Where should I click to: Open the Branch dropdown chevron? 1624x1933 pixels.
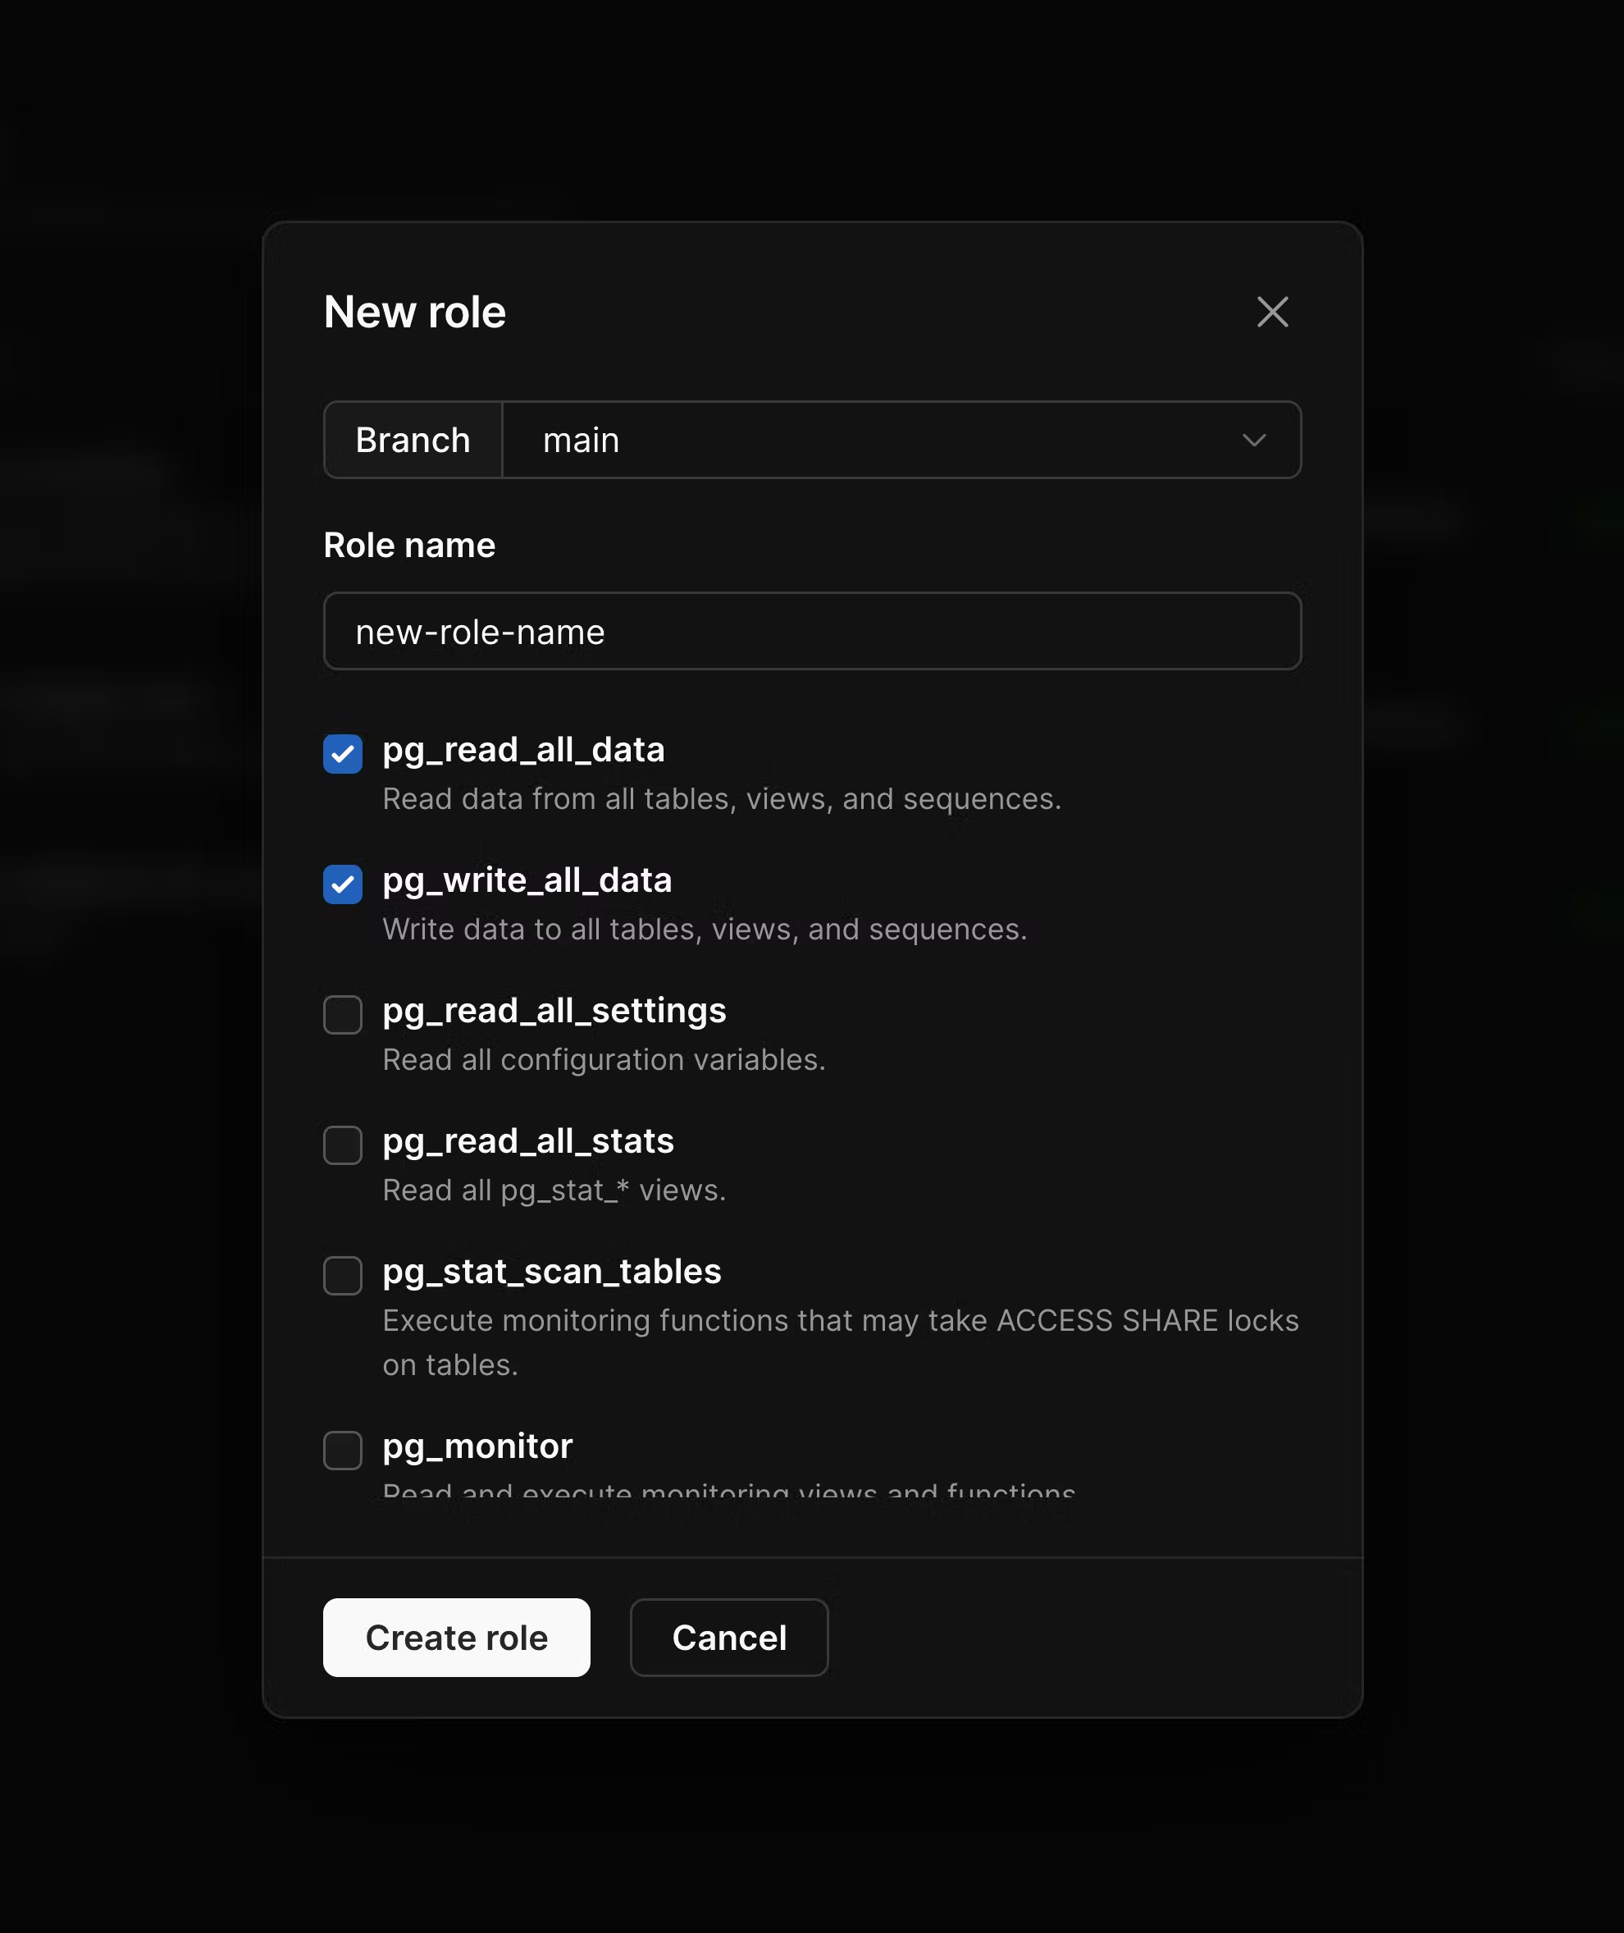point(1254,441)
